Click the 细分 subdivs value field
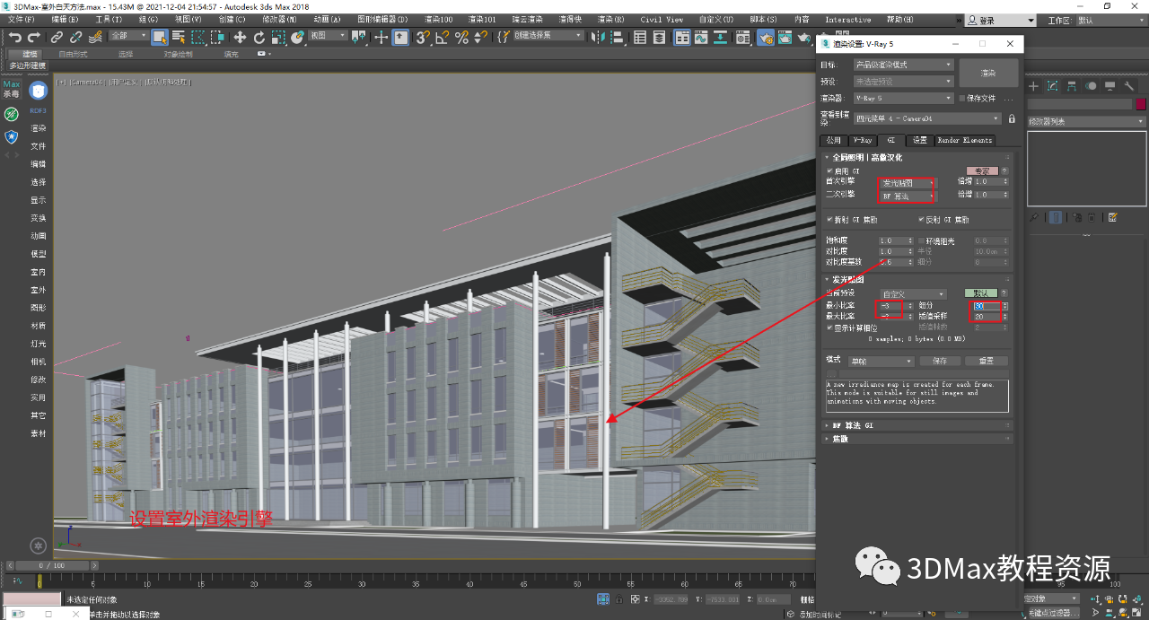Viewport: 1149px width, 620px height. 987,306
